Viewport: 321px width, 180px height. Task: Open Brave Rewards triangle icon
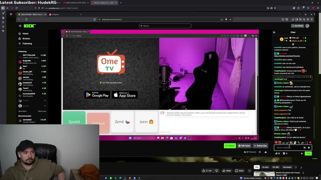(x=230, y=19)
